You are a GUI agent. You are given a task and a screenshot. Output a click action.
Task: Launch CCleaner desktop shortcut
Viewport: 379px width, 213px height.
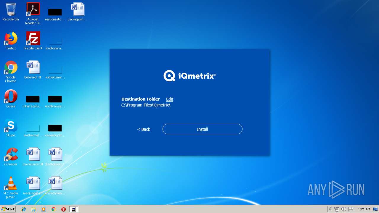(11, 157)
